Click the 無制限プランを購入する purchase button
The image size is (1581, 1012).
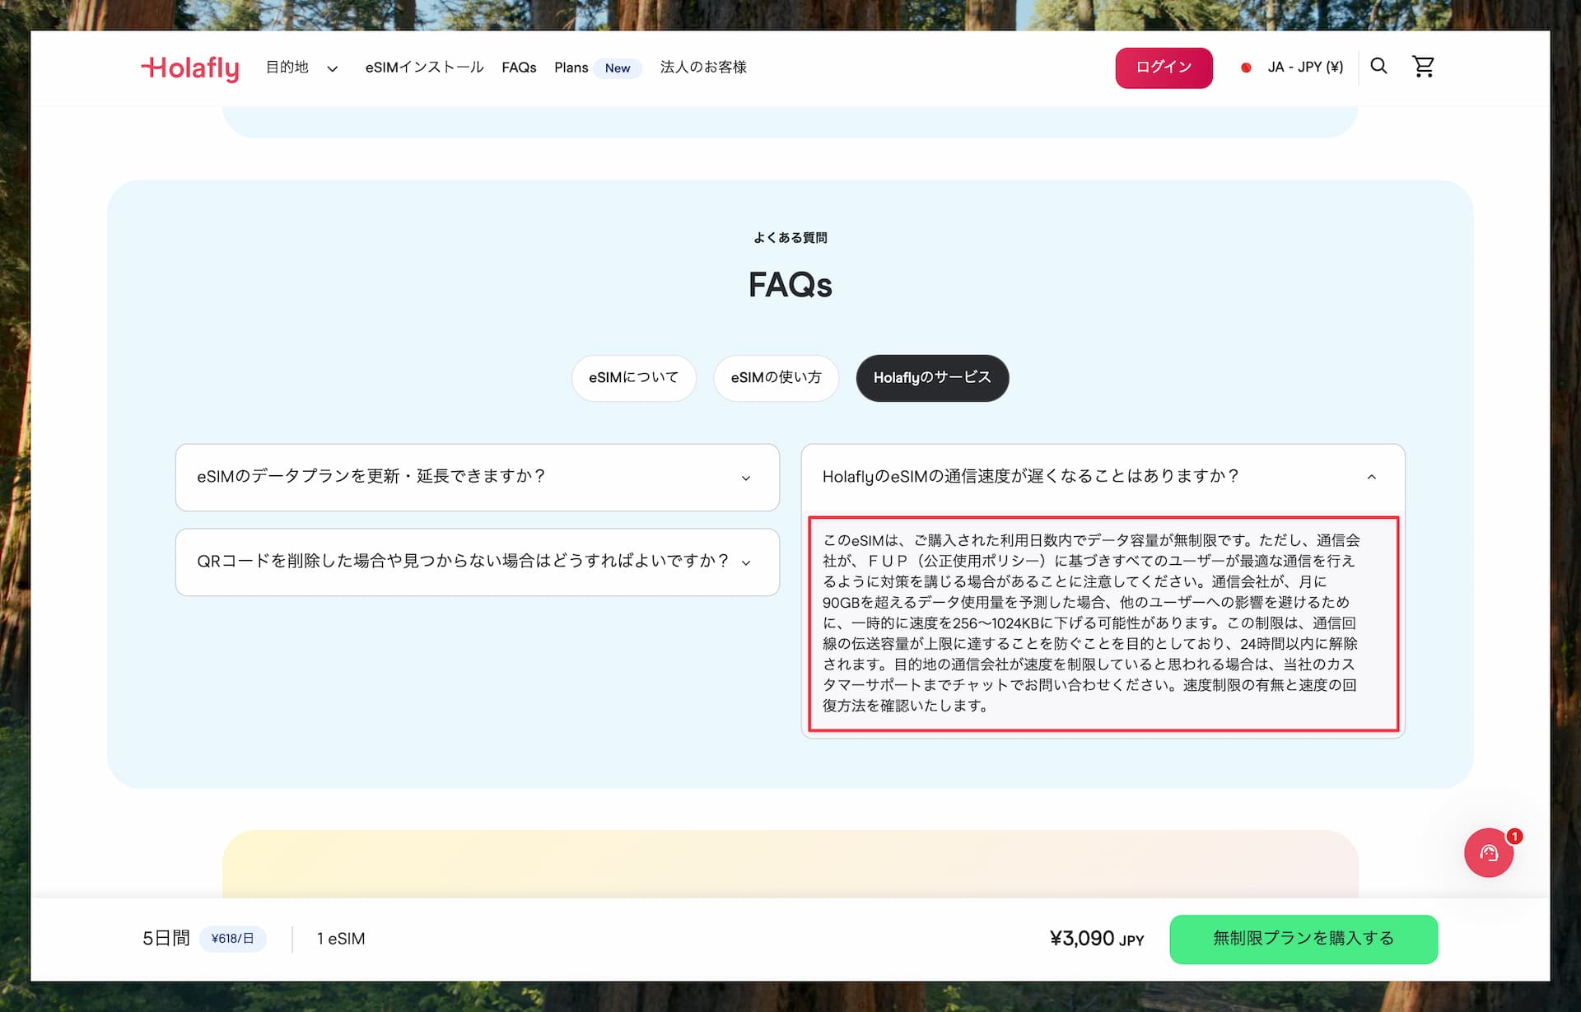(1303, 938)
